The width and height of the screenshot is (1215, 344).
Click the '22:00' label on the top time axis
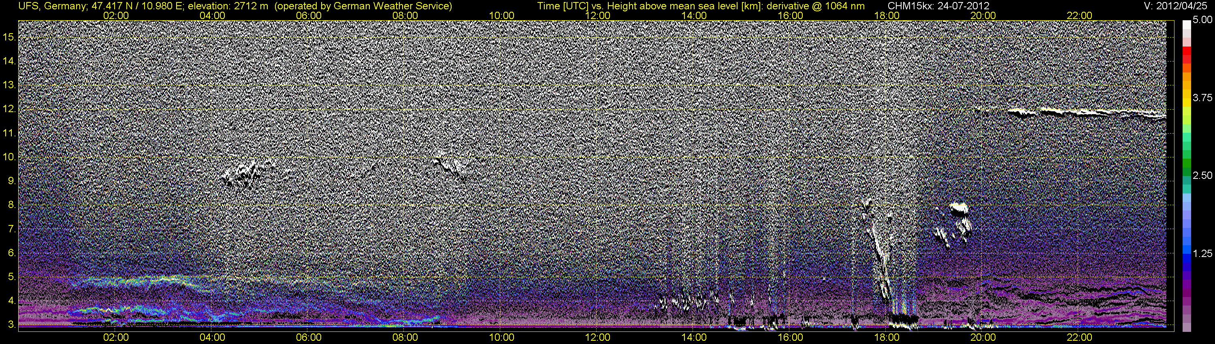point(1080,15)
